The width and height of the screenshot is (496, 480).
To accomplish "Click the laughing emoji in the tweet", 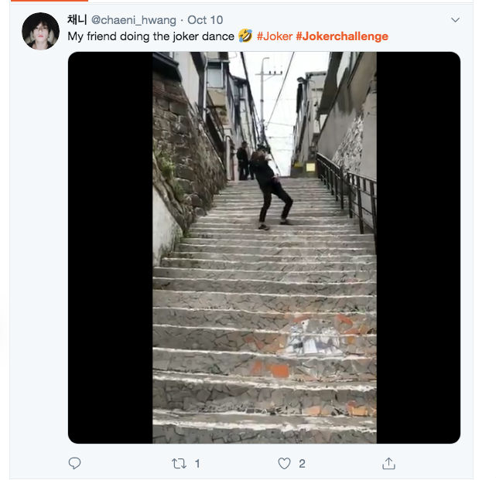I will tap(245, 36).
